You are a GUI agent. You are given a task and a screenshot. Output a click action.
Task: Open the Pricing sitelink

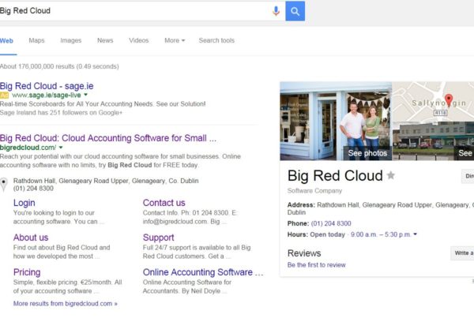pyautogui.click(x=27, y=272)
